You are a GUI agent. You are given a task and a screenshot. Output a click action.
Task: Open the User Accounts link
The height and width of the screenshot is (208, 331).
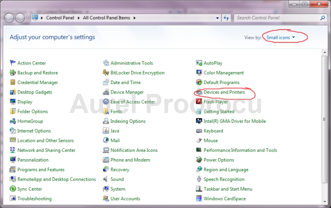tap(125, 198)
